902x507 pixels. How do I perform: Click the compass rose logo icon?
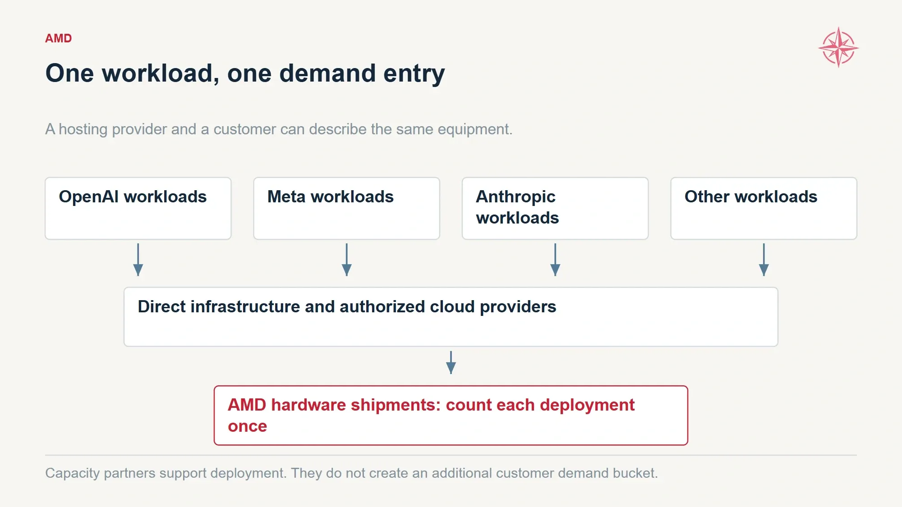coord(838,47)
